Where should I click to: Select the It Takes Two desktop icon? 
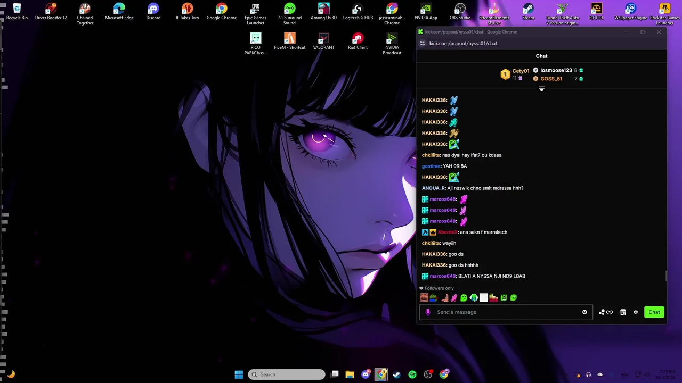pyautogui.click(x=187, y=12)
